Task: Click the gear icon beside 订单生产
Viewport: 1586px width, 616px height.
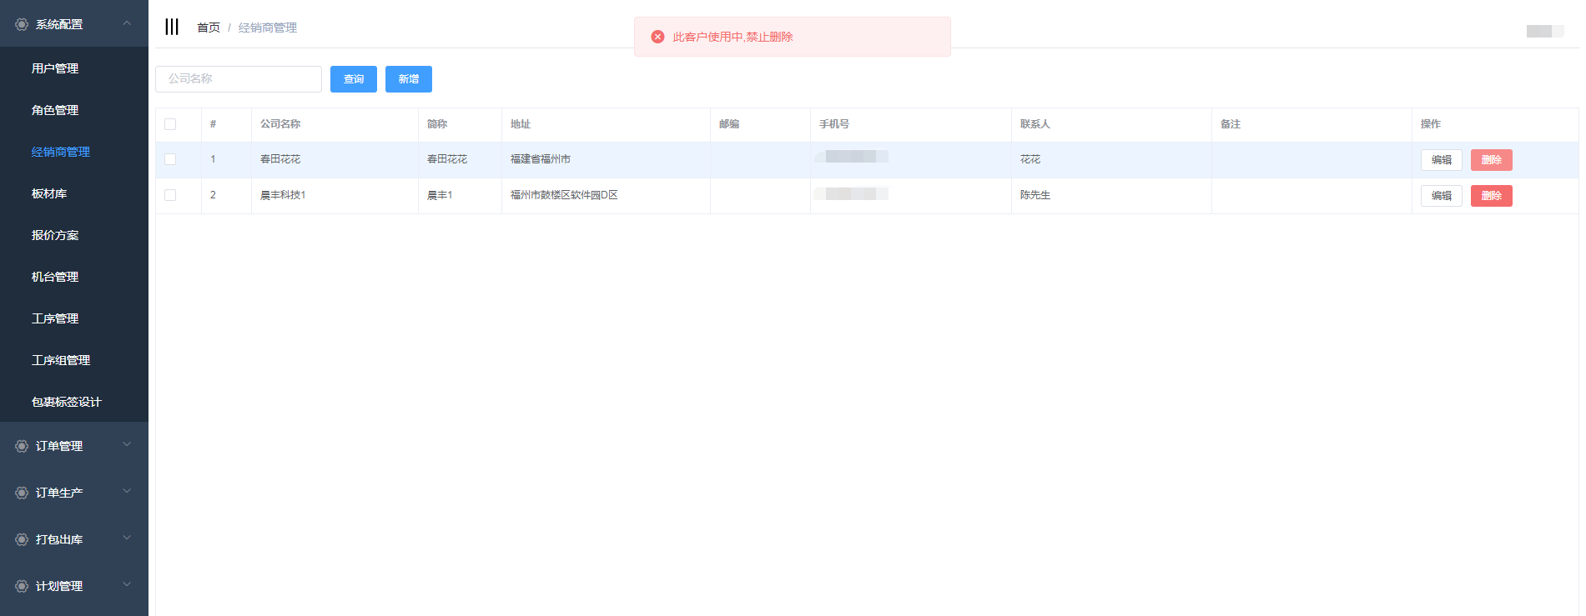Action: (22, 493)
